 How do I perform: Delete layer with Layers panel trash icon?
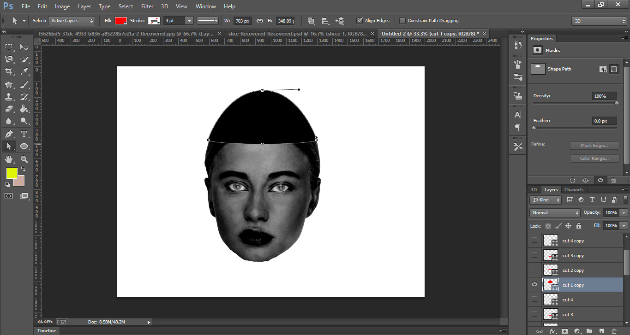(x=614, y=331)
